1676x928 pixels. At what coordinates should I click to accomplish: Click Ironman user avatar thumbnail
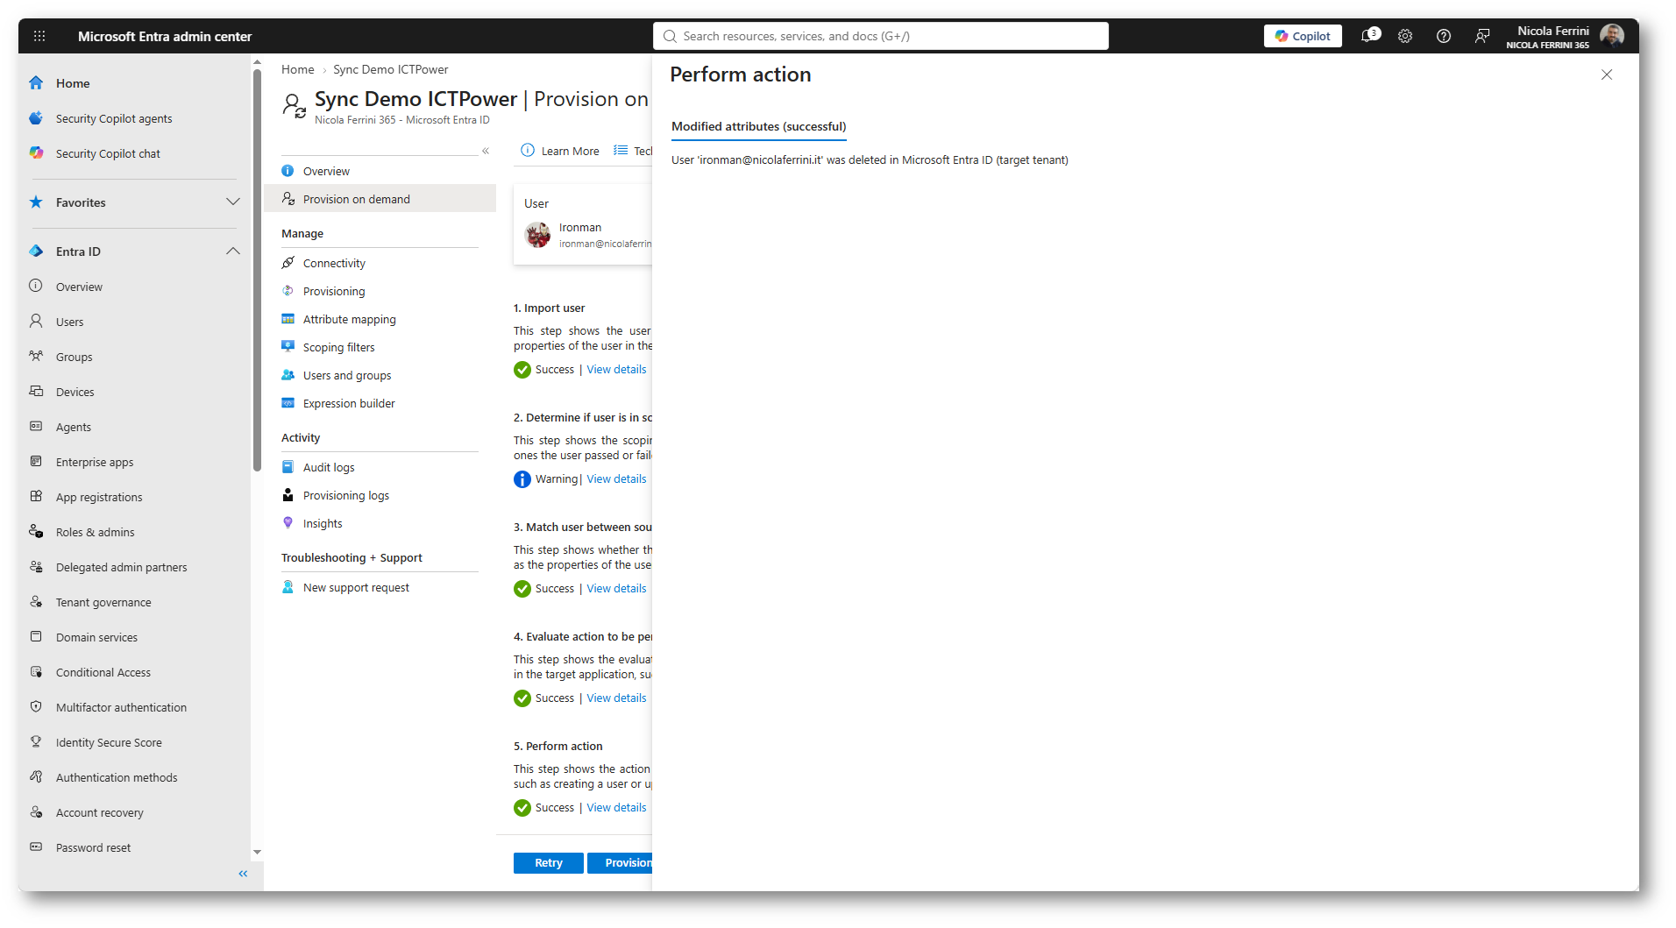[x=537, y=235]
